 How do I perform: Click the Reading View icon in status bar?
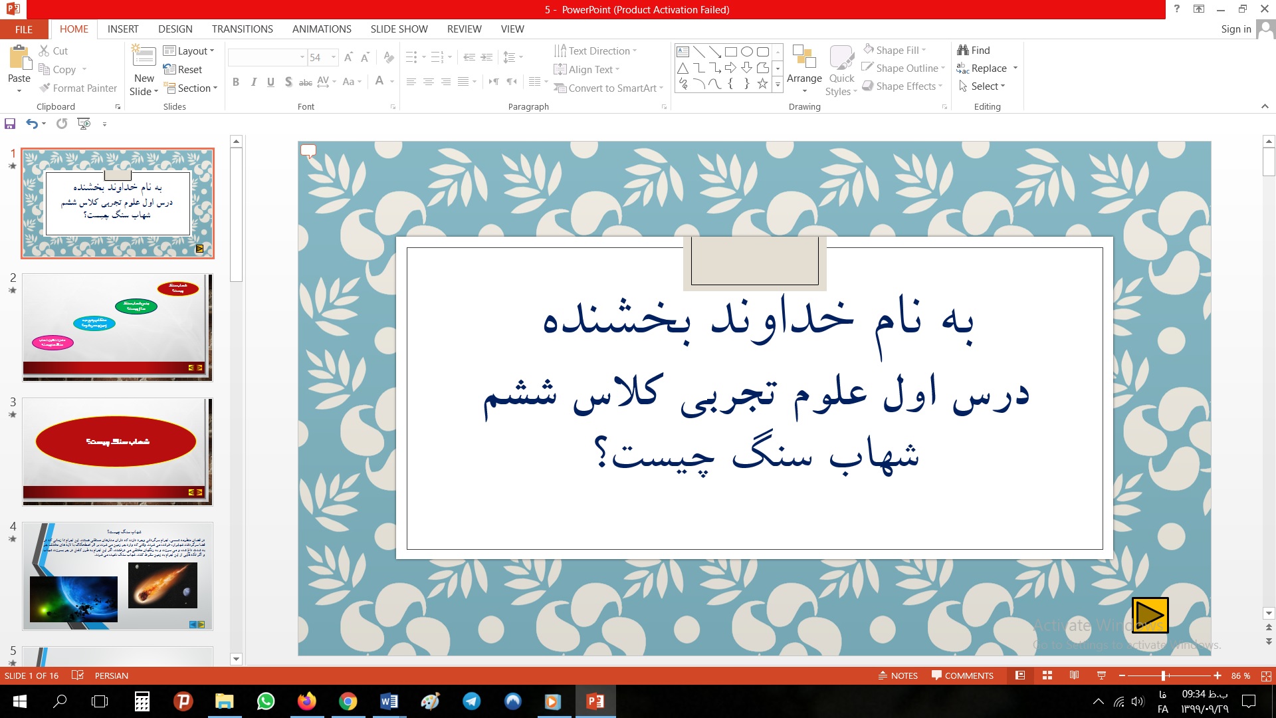[x=1074, y=675]
